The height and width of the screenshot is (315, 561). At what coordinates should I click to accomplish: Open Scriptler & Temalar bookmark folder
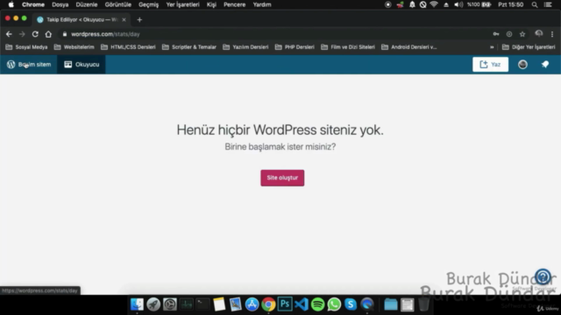tap(189, 46)
